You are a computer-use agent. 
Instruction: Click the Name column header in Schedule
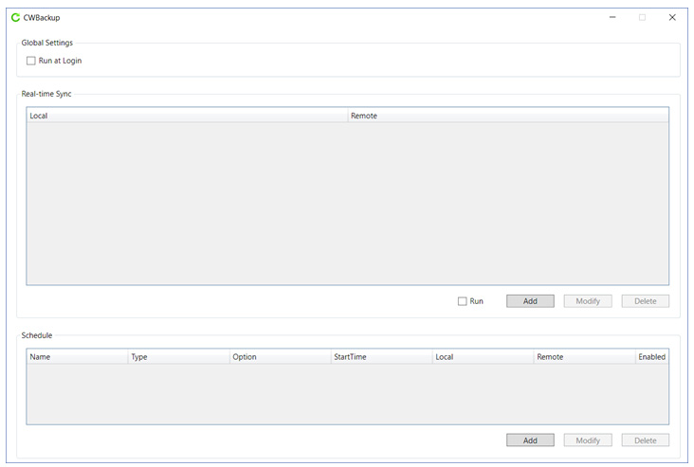coord(78,357)
